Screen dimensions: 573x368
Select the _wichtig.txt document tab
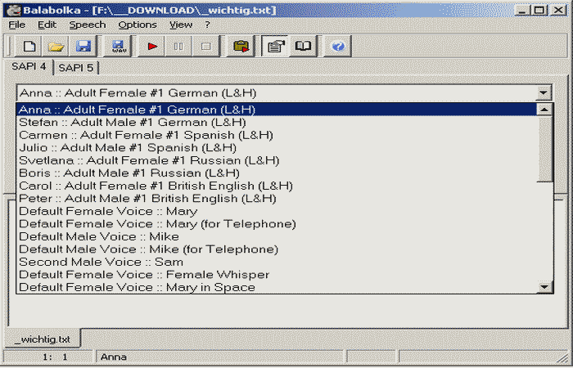44,338
